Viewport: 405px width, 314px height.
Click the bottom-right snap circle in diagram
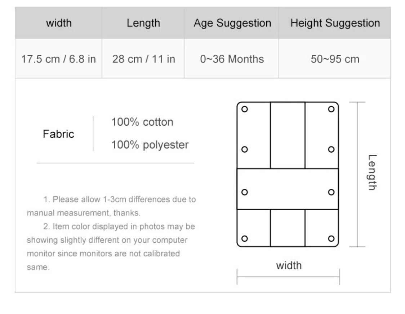tap(331, 238)
